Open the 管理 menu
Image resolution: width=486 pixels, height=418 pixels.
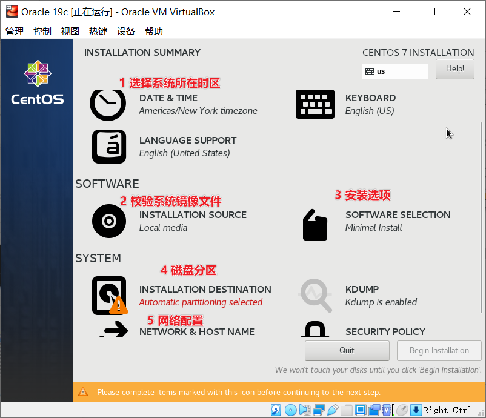[x=15, y=31]
